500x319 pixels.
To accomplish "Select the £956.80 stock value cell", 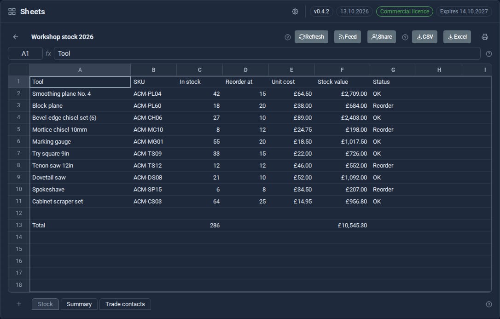I will coord(342,201).
